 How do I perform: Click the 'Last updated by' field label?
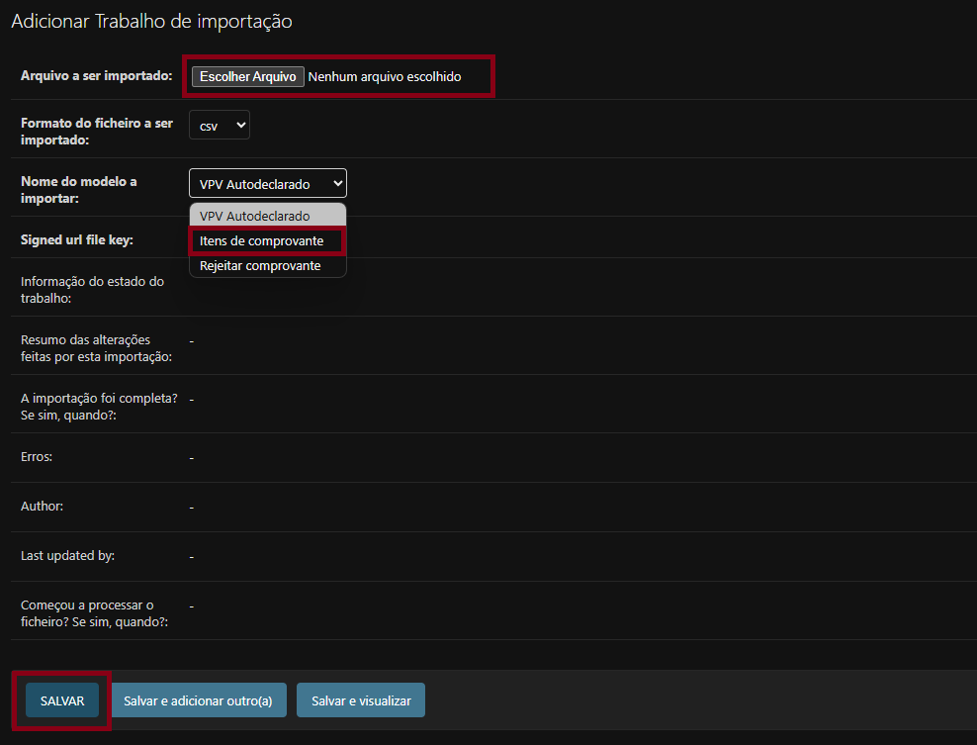[x=67, y=556]
